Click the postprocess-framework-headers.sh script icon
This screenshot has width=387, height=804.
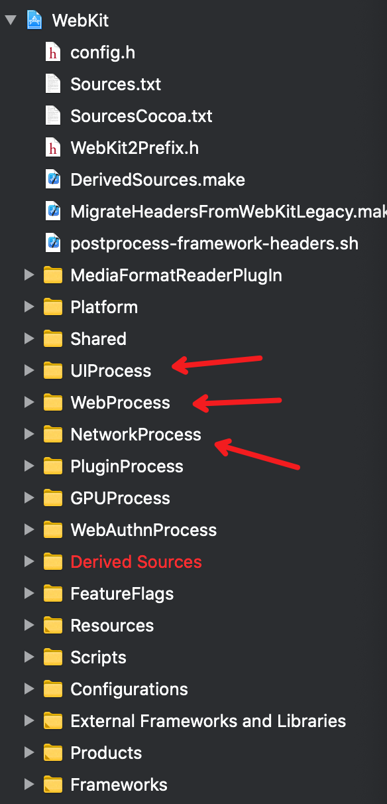(52, 243)
